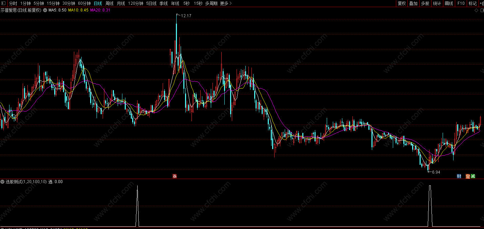Open the 多股 multi-stock view
The width and height of the screenshot is (484, 229).
coord(425,3)
